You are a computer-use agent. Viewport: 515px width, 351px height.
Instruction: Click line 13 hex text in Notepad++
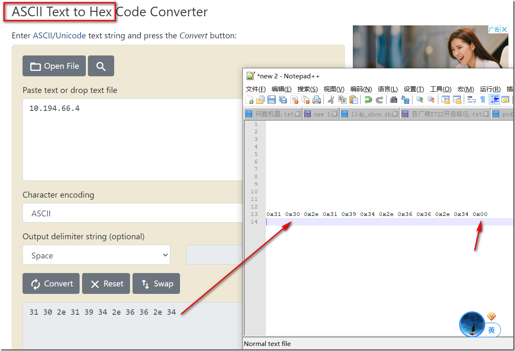[377, 214]
